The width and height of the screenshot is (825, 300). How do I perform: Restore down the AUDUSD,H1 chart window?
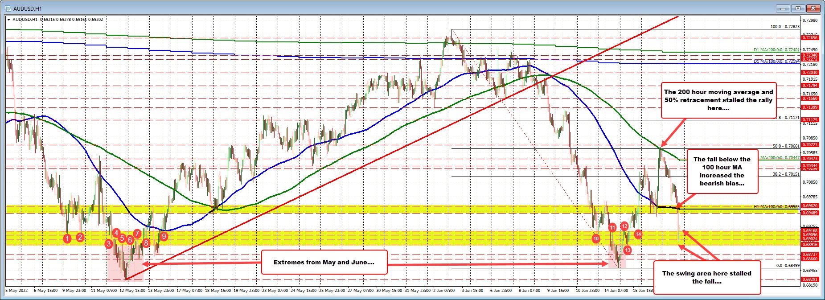[x=798, y=8]
